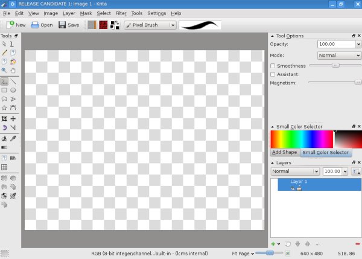Image resolution: width=362 pixels, height=259 pixels.
Task: Click the brush stroke preview button
Action: [200, 25]
